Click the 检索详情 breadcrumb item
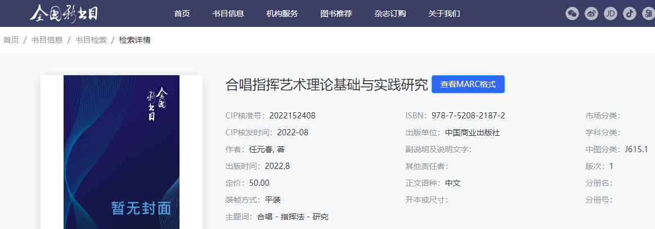The width and height of the screenshot is (655, 229). [x=134, y=40]
